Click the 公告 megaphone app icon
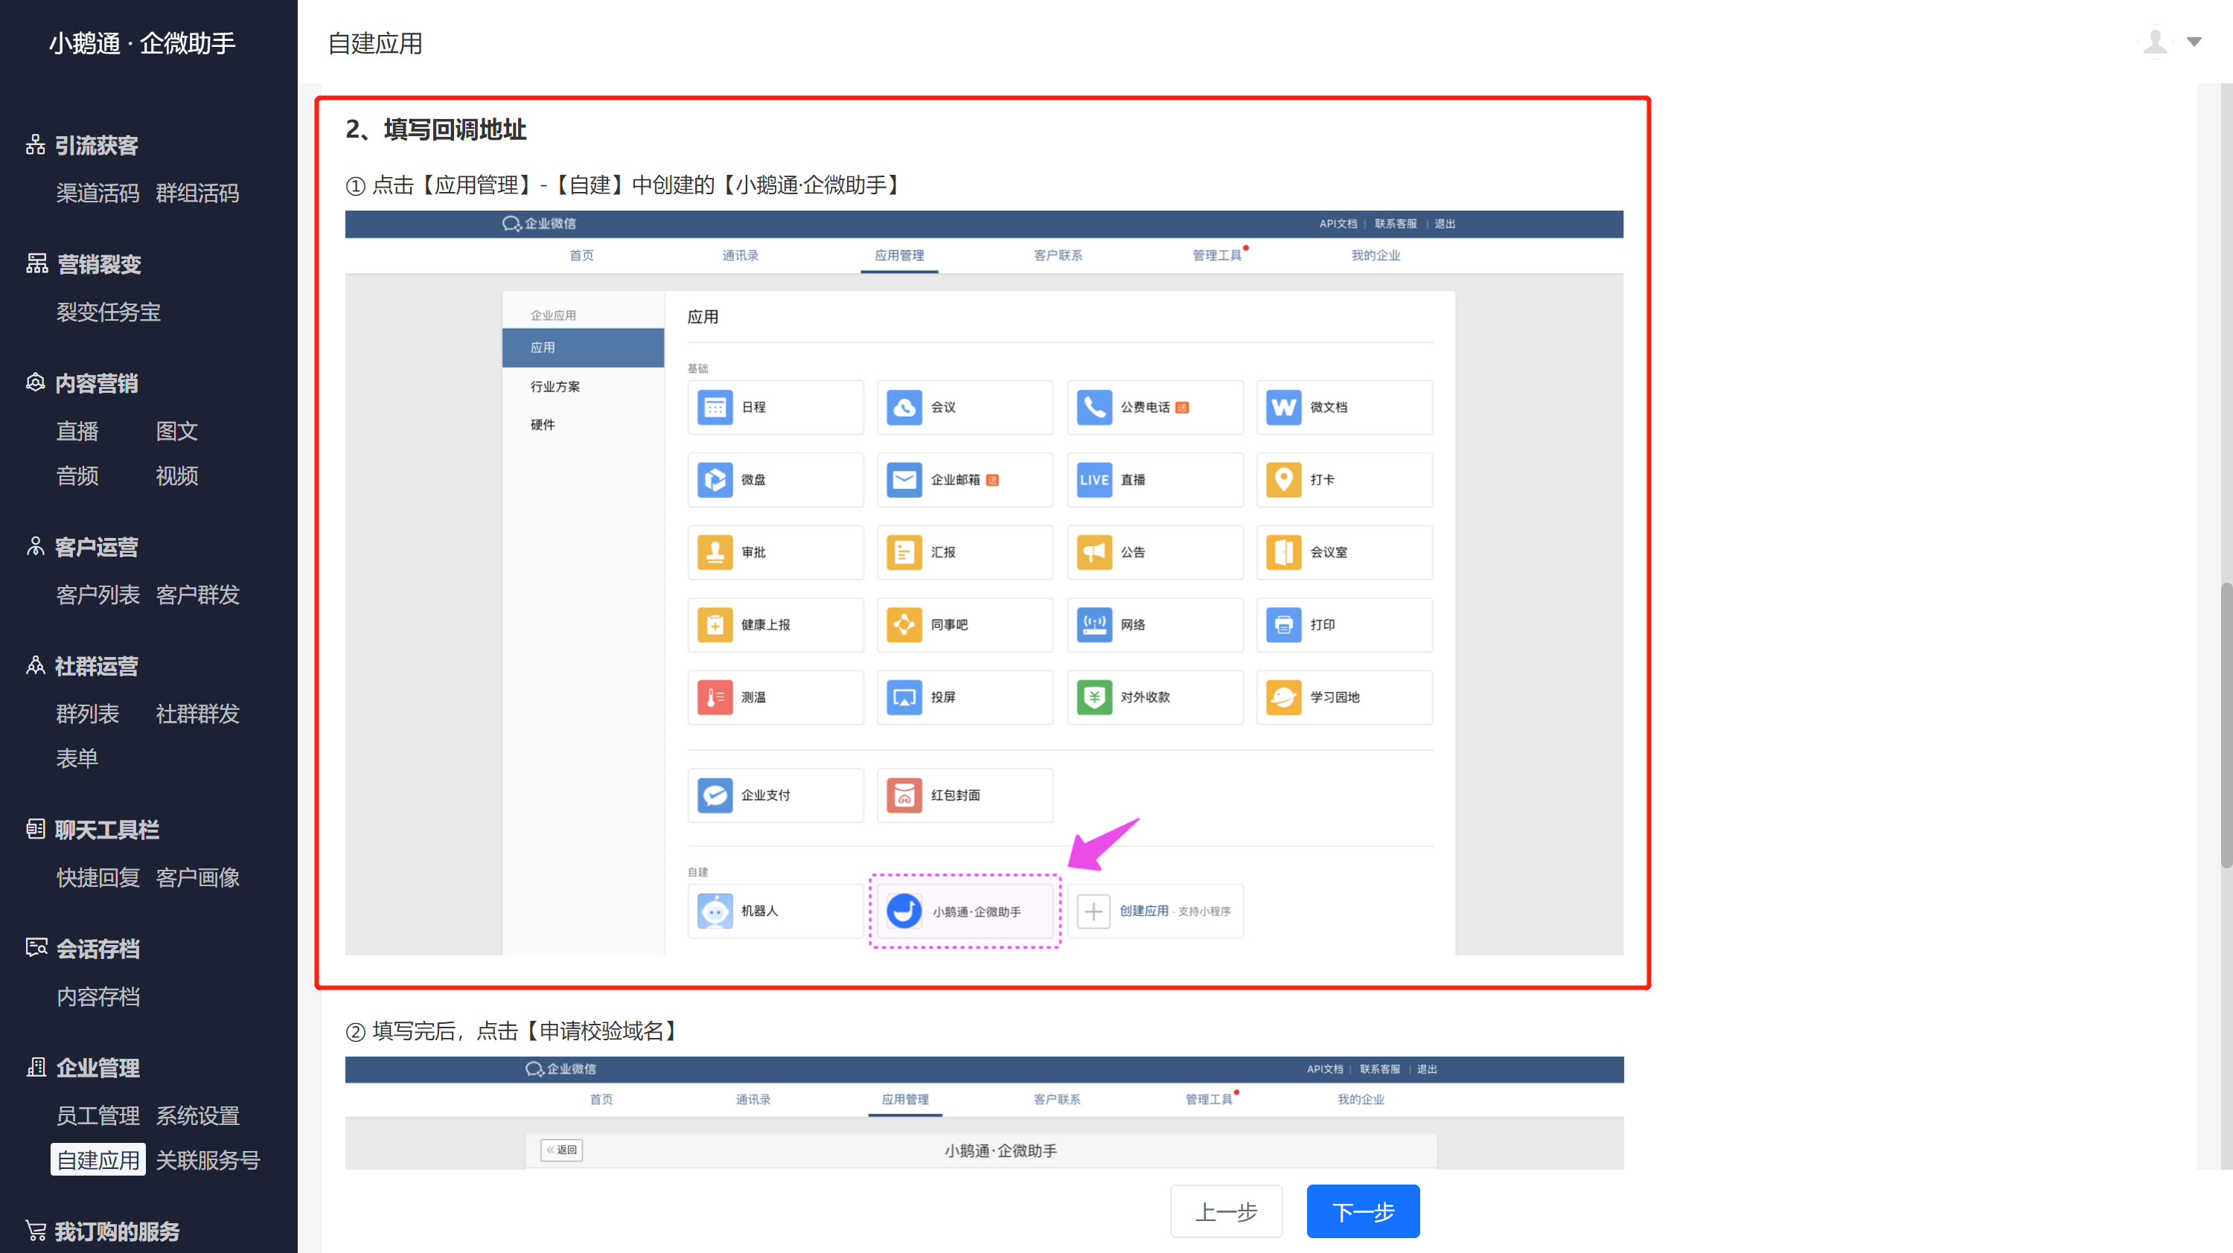 point(1094,552)
